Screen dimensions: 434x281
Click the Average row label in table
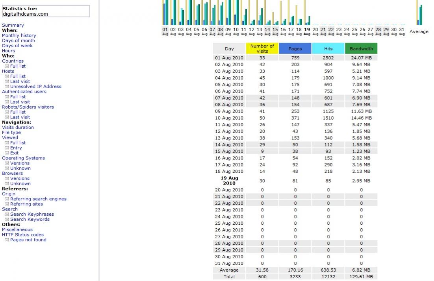coord(229,270)
